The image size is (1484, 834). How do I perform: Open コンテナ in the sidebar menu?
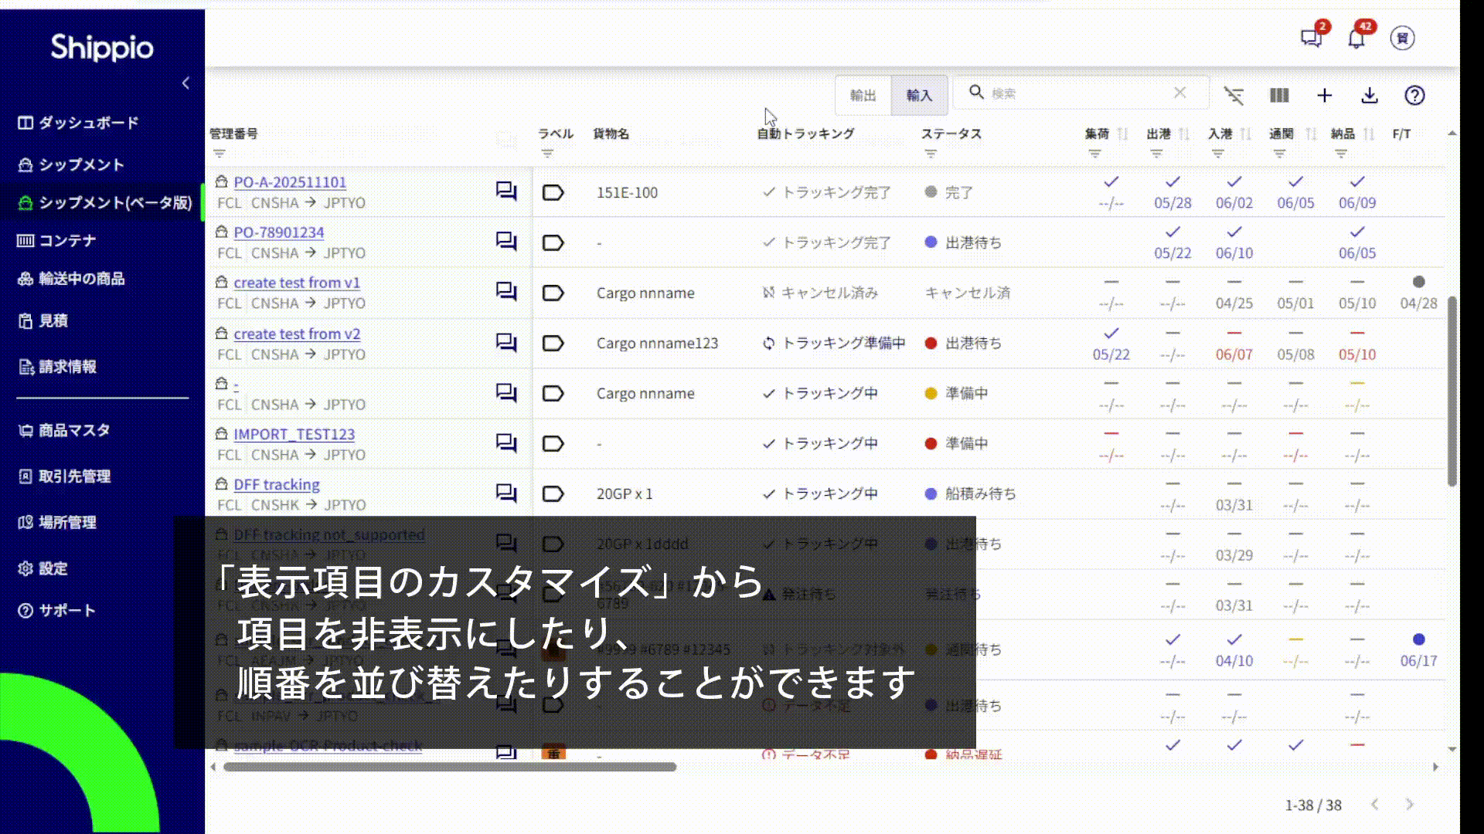pos(67,241)
